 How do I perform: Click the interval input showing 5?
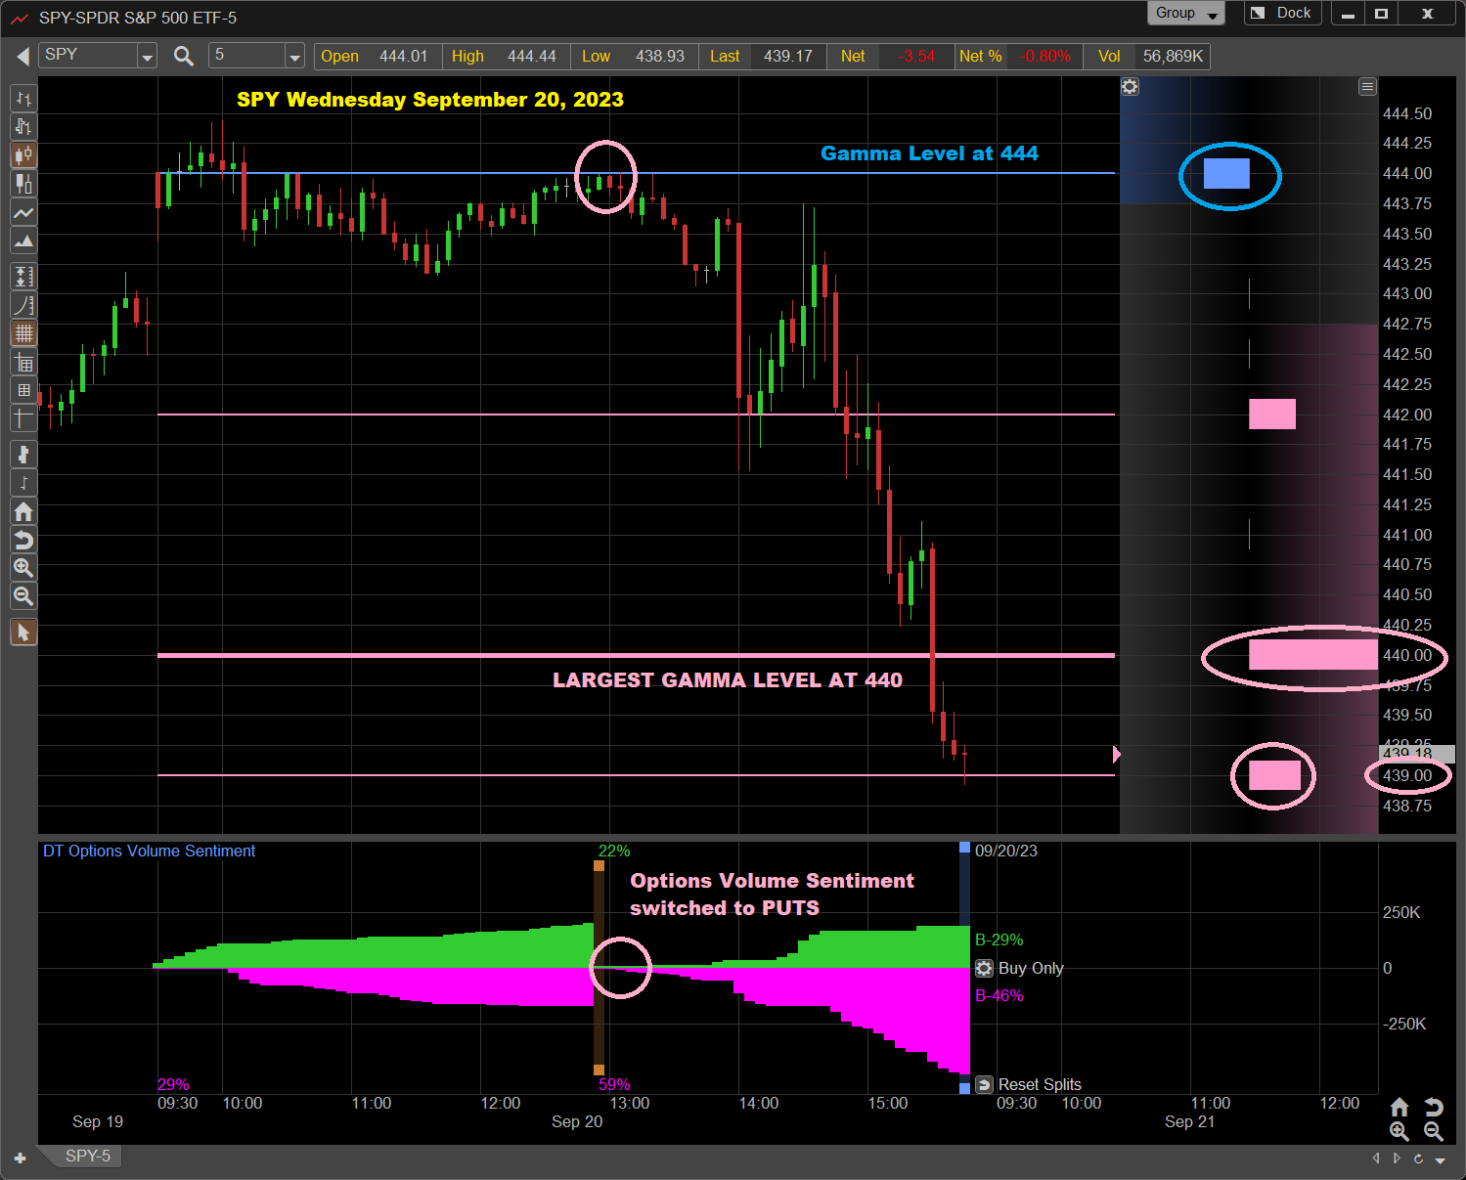click(x=247, y=56)
